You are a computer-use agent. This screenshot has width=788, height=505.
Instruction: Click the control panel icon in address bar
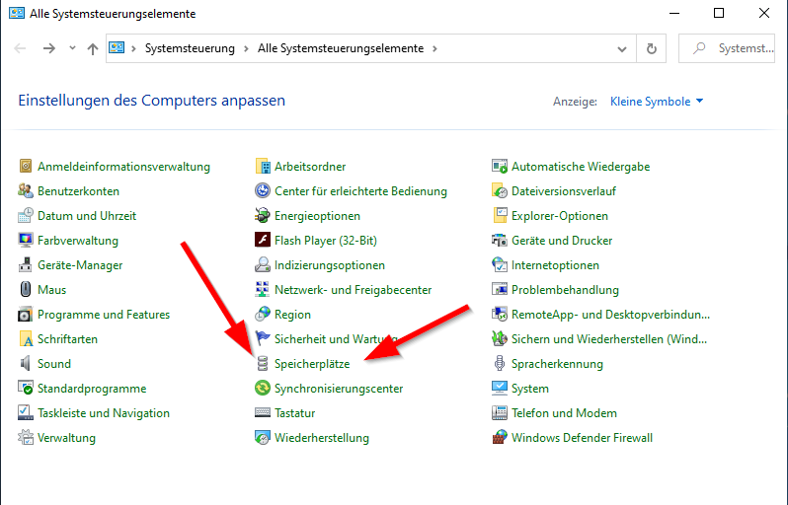point(117,47)
